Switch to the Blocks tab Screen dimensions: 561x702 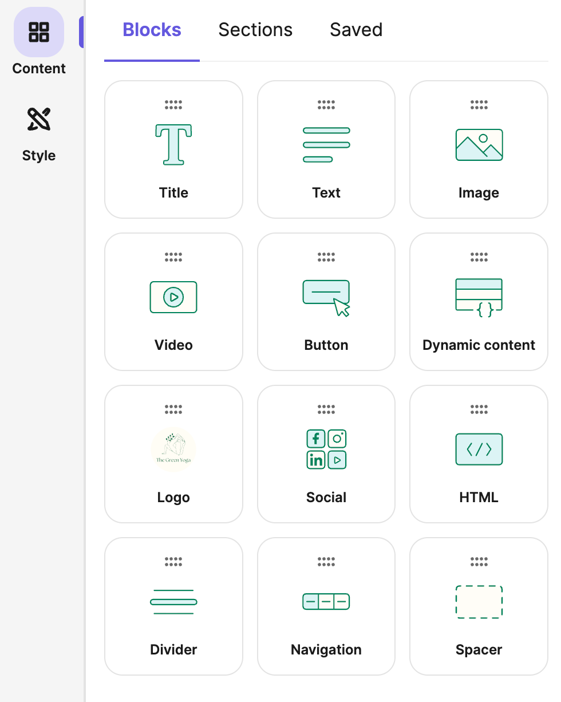click(x=152, y=30)
